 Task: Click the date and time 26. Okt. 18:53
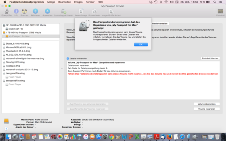tap(189, 2)
